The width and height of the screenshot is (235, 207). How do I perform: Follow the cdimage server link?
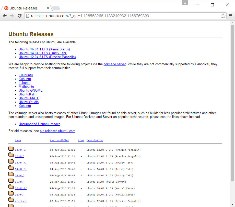click(x=115, y=64)
